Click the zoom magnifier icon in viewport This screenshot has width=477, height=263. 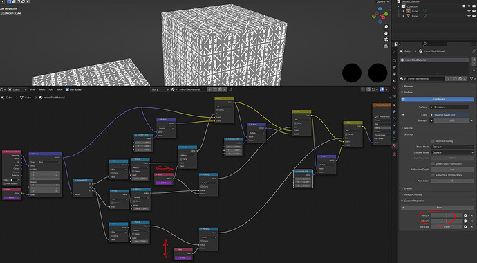[x=386, y=27]
